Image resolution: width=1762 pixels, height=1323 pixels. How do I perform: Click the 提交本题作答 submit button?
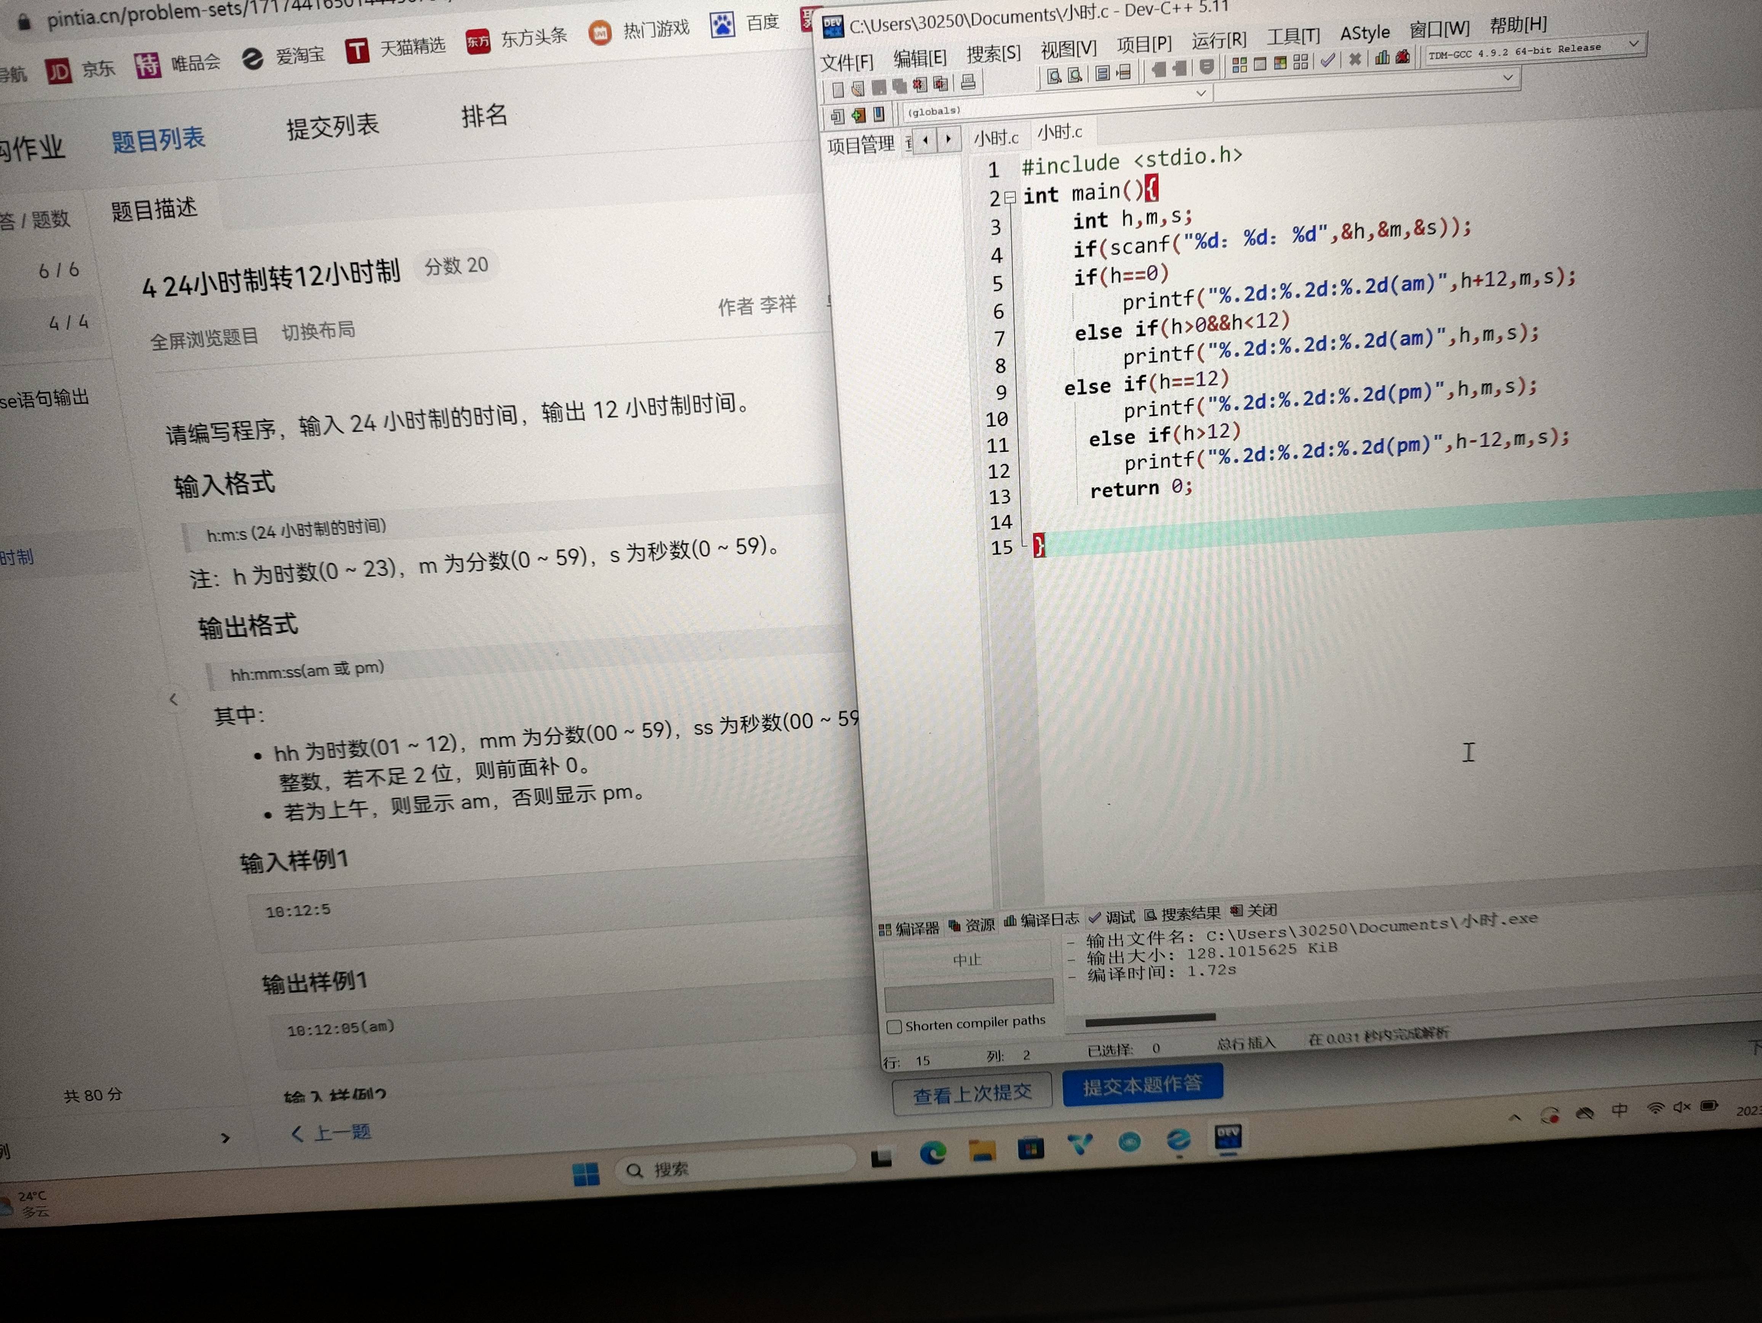click(1142, 1085)
